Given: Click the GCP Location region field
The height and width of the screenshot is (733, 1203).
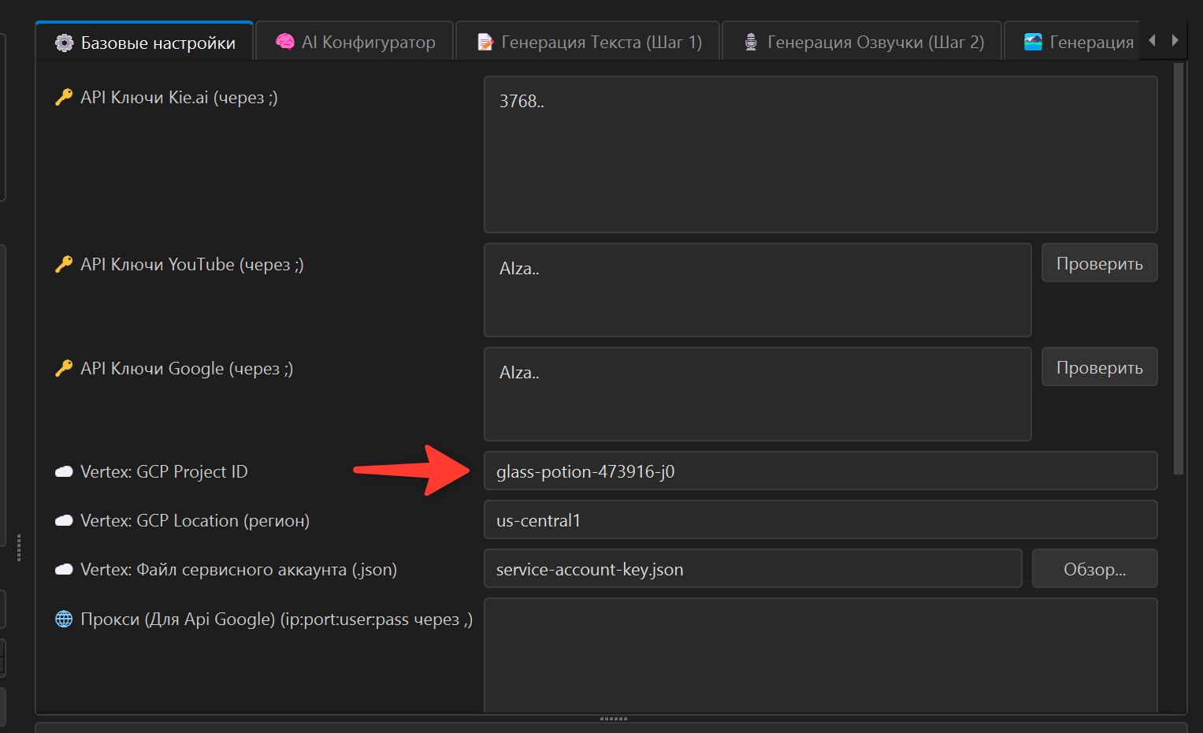Looking at the screenshot, I should (820, 520).
